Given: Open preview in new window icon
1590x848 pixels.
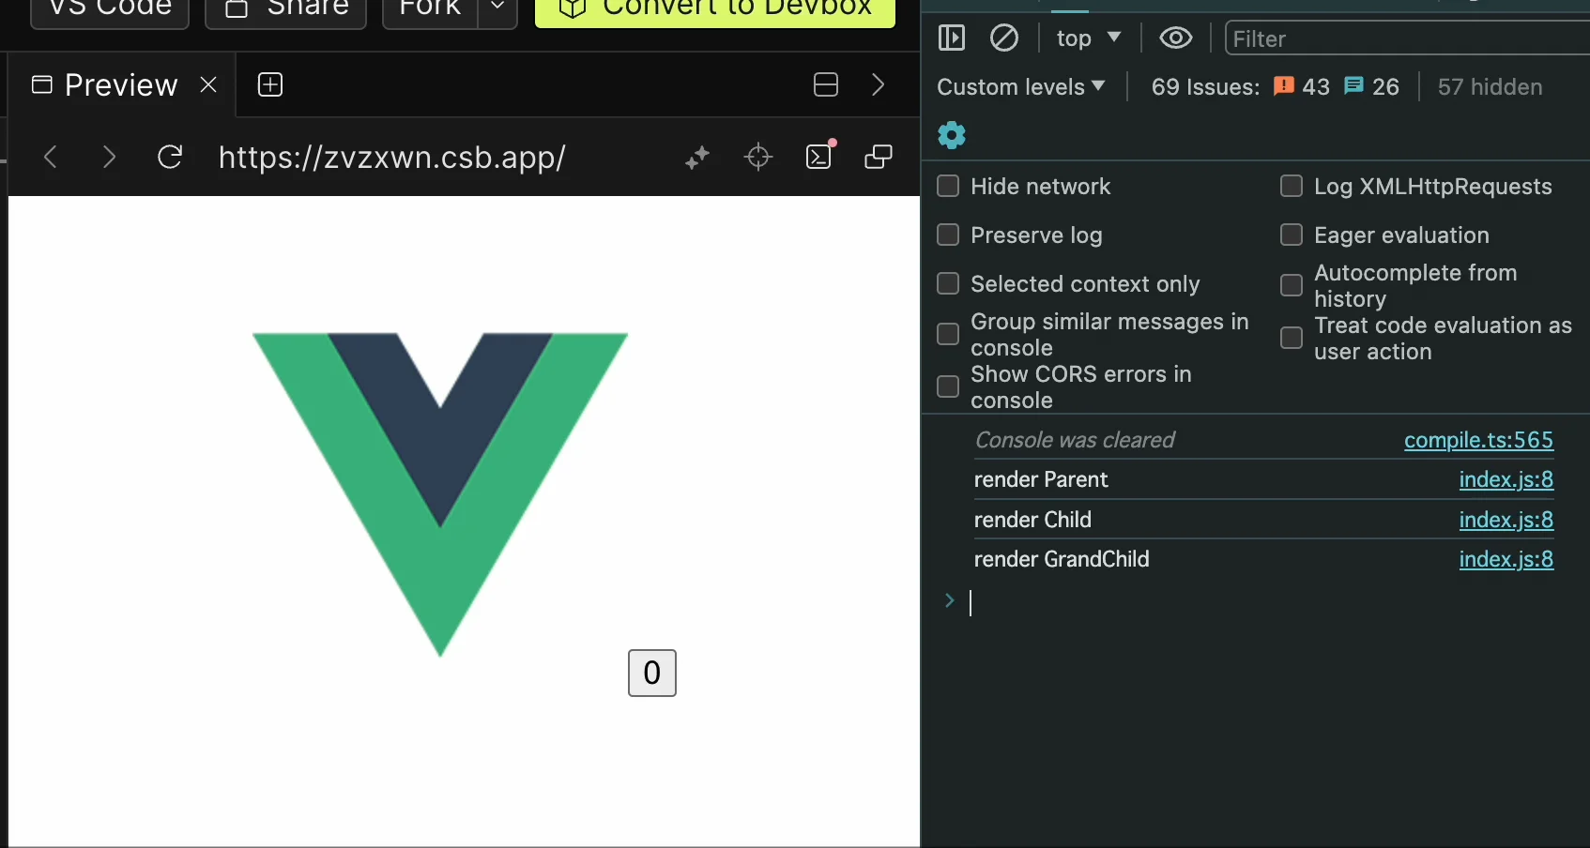Looking at the screenshot, I should (879, 157).
